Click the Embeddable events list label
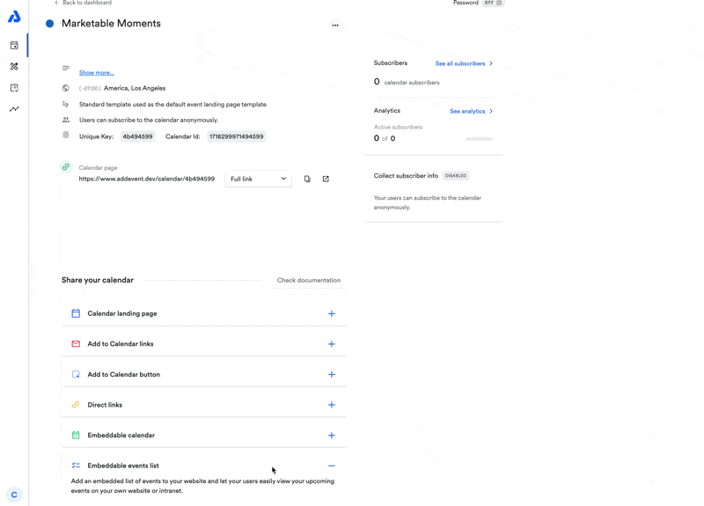 [x=123, y=466]
